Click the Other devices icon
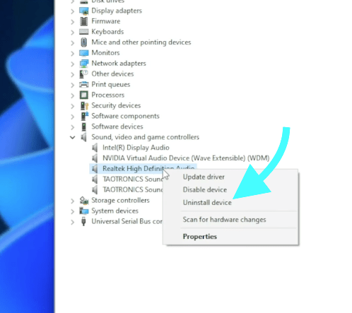The image size is (352, 313). pos(83,74)
